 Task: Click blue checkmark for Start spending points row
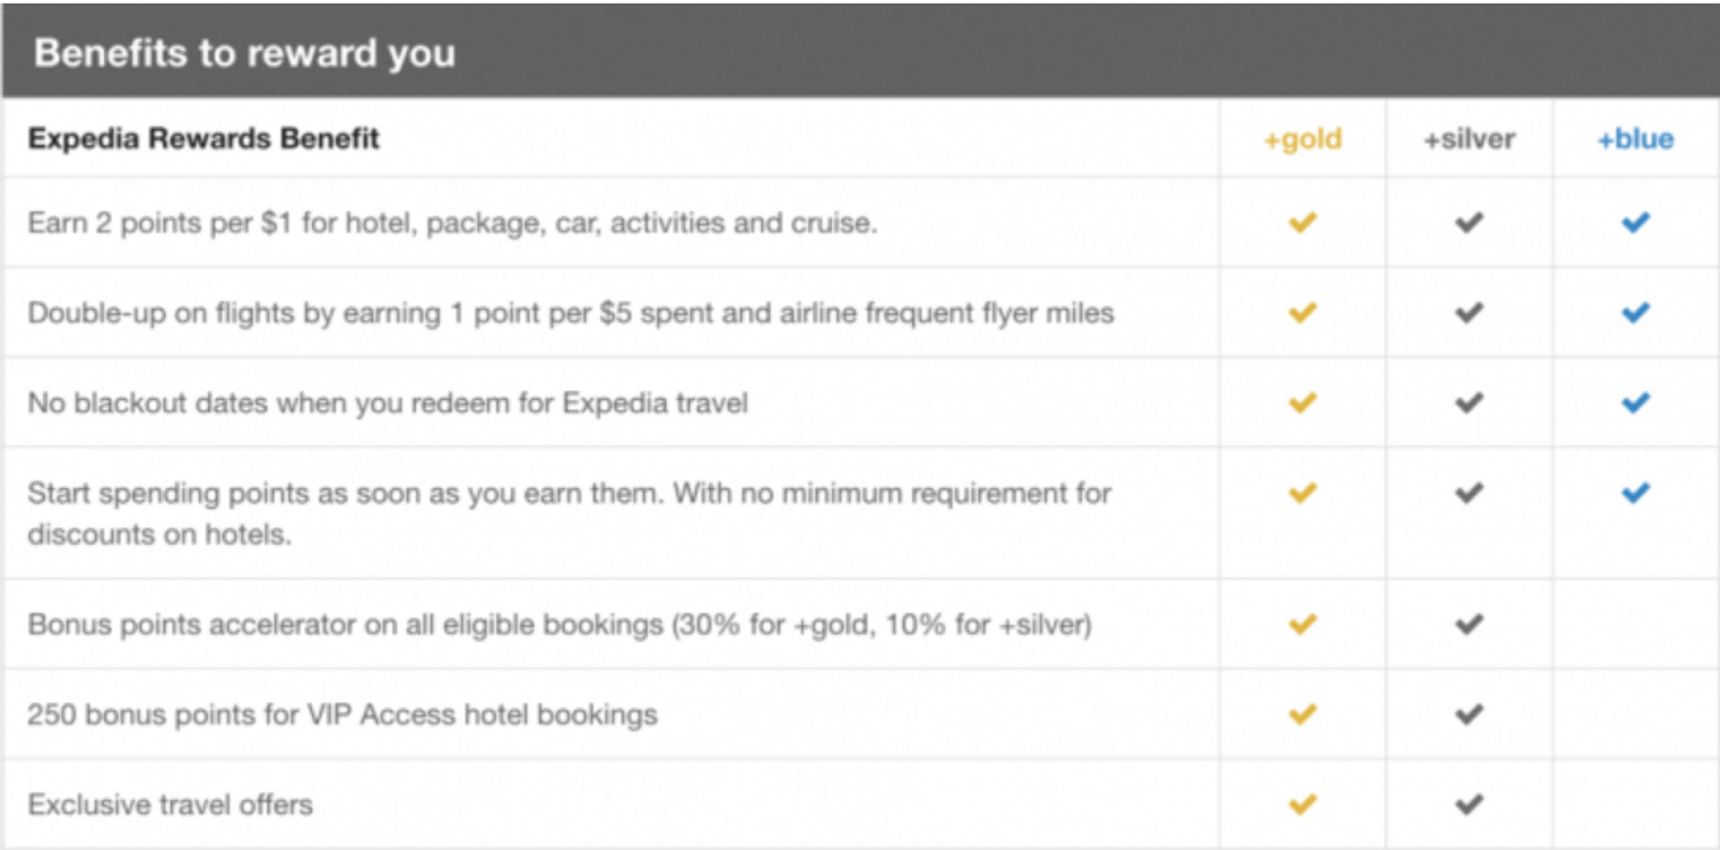[1635, 493]
